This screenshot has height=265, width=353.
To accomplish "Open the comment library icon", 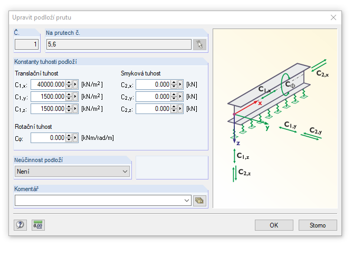I will [199, 201].
